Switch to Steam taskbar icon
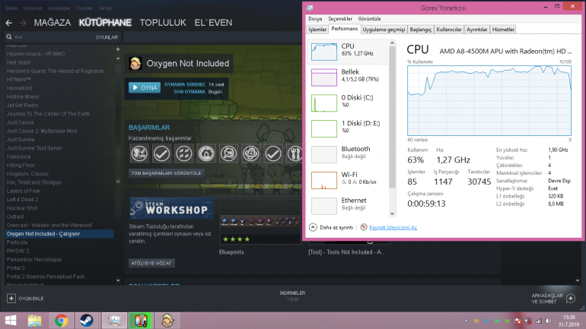The image size is (586, 329). [87, 321]
